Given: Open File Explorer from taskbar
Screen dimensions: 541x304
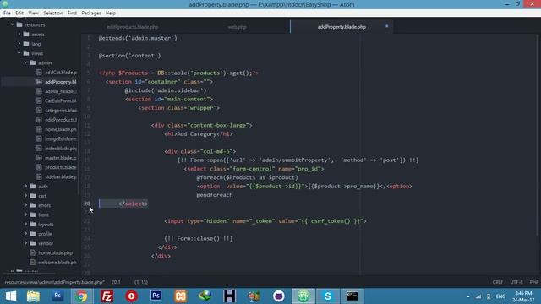Looking at the screenshot, I should point(33,296).
